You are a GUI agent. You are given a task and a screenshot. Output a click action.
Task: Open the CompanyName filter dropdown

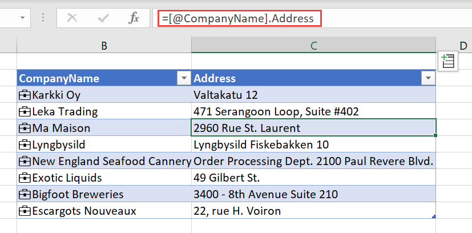click(184, 79)
